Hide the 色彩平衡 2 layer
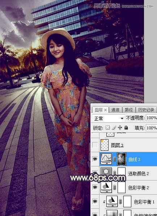 95,187
